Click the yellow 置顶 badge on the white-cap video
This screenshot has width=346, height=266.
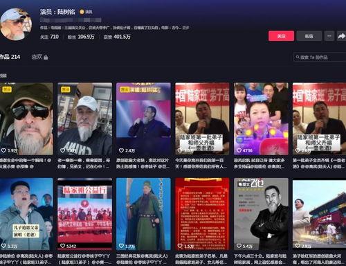66,89
